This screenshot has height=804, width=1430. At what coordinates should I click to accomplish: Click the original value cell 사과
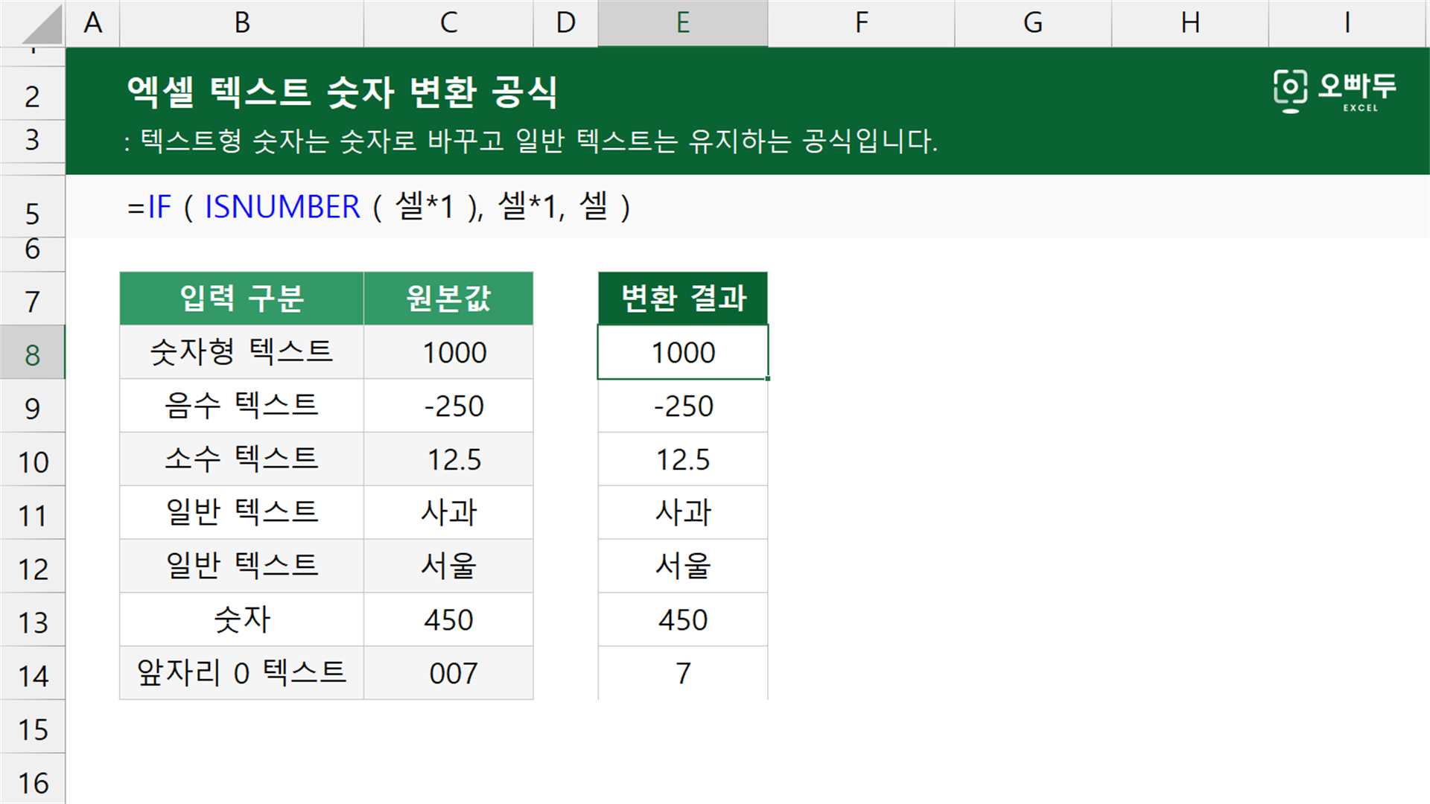coord(448,513)
